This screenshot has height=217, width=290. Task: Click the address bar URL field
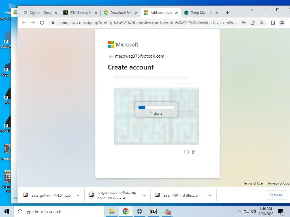(147, 23)
